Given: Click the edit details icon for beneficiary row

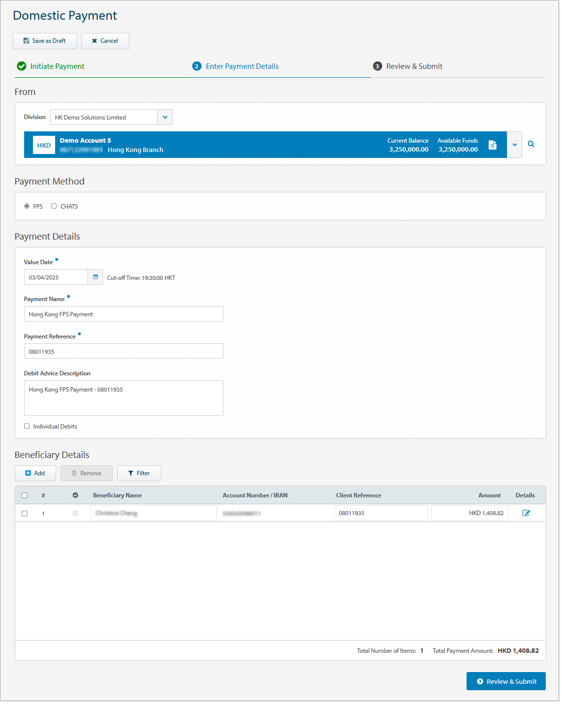Looking at the screenshot, I should pyautogui.click(x=526, y=513).
